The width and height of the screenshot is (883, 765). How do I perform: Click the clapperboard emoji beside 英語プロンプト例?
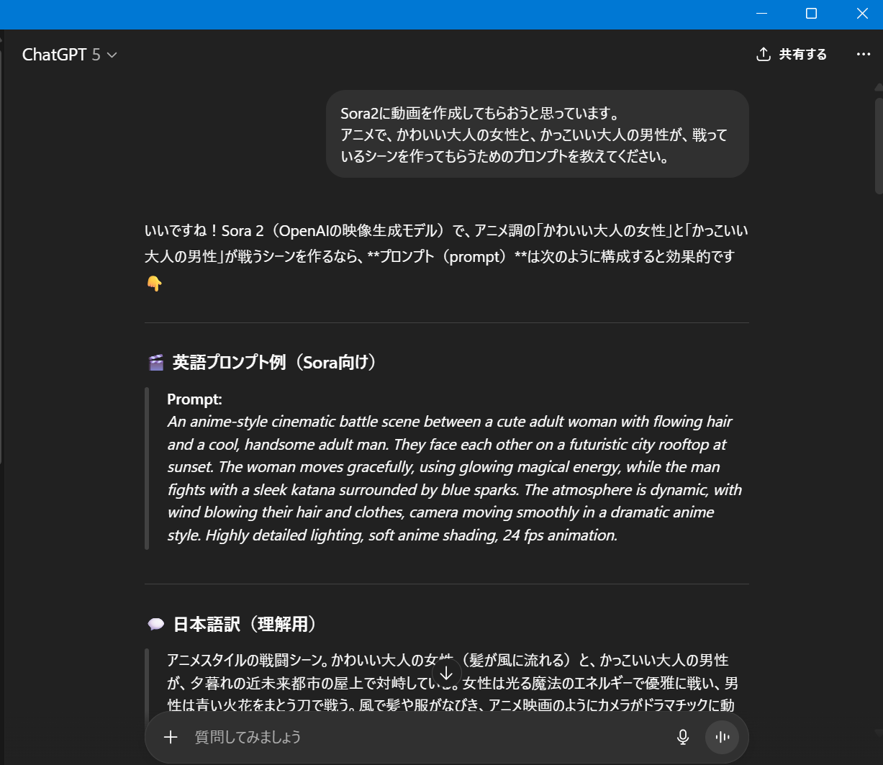pyautogui.click(x=155, y=363)
